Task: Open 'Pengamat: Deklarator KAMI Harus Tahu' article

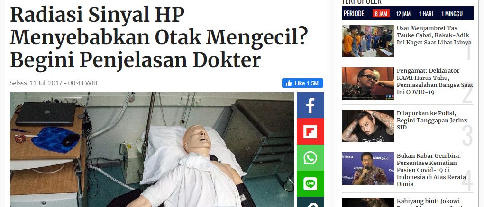Action: click(435, 81)
